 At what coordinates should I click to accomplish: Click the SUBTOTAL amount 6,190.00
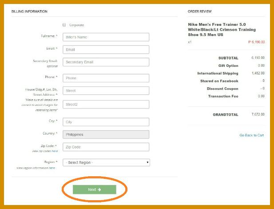258,58
